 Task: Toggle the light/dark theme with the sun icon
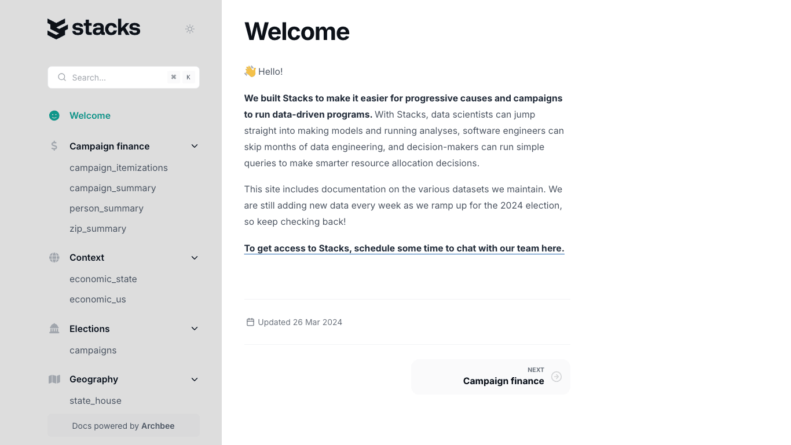pyautogui.click(x=189, y=28)
